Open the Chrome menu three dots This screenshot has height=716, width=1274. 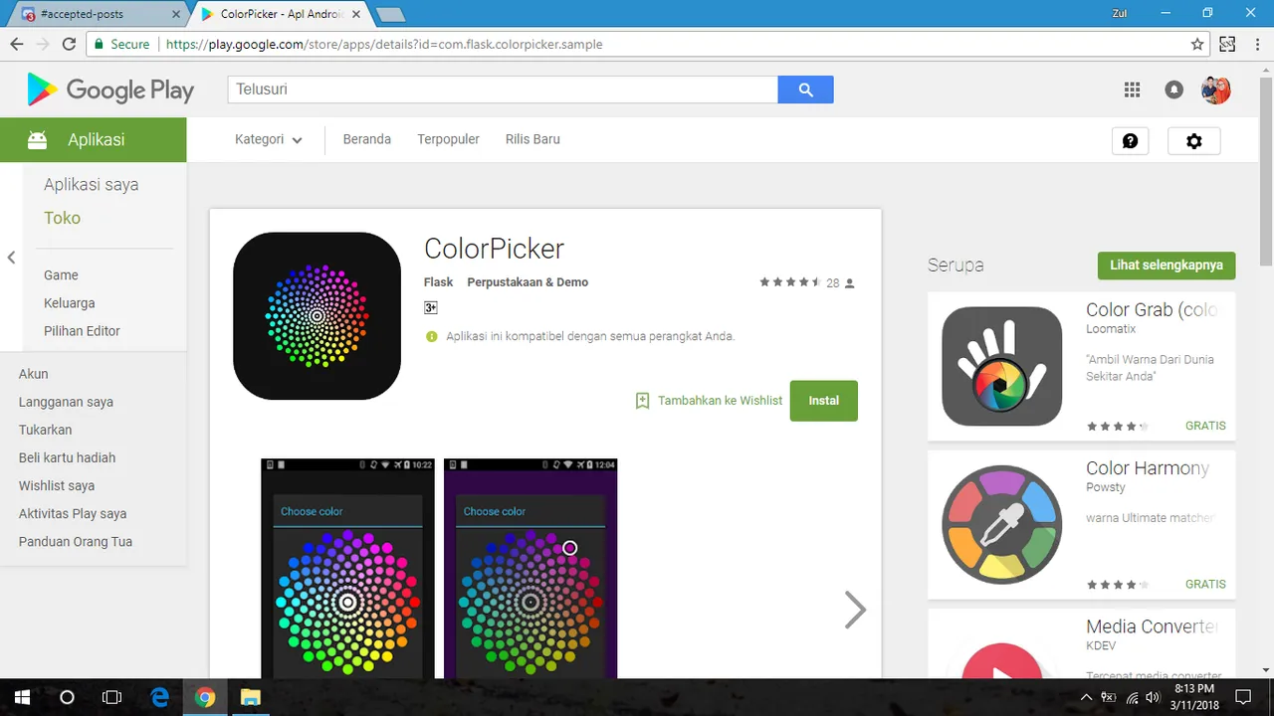click(x=1256, y=44)
